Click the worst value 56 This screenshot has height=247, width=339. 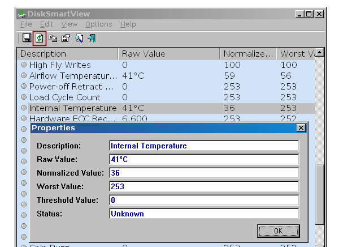click(286, 76)
